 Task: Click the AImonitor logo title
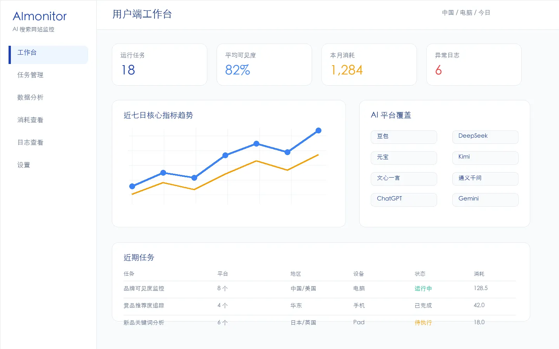point(40,16)
